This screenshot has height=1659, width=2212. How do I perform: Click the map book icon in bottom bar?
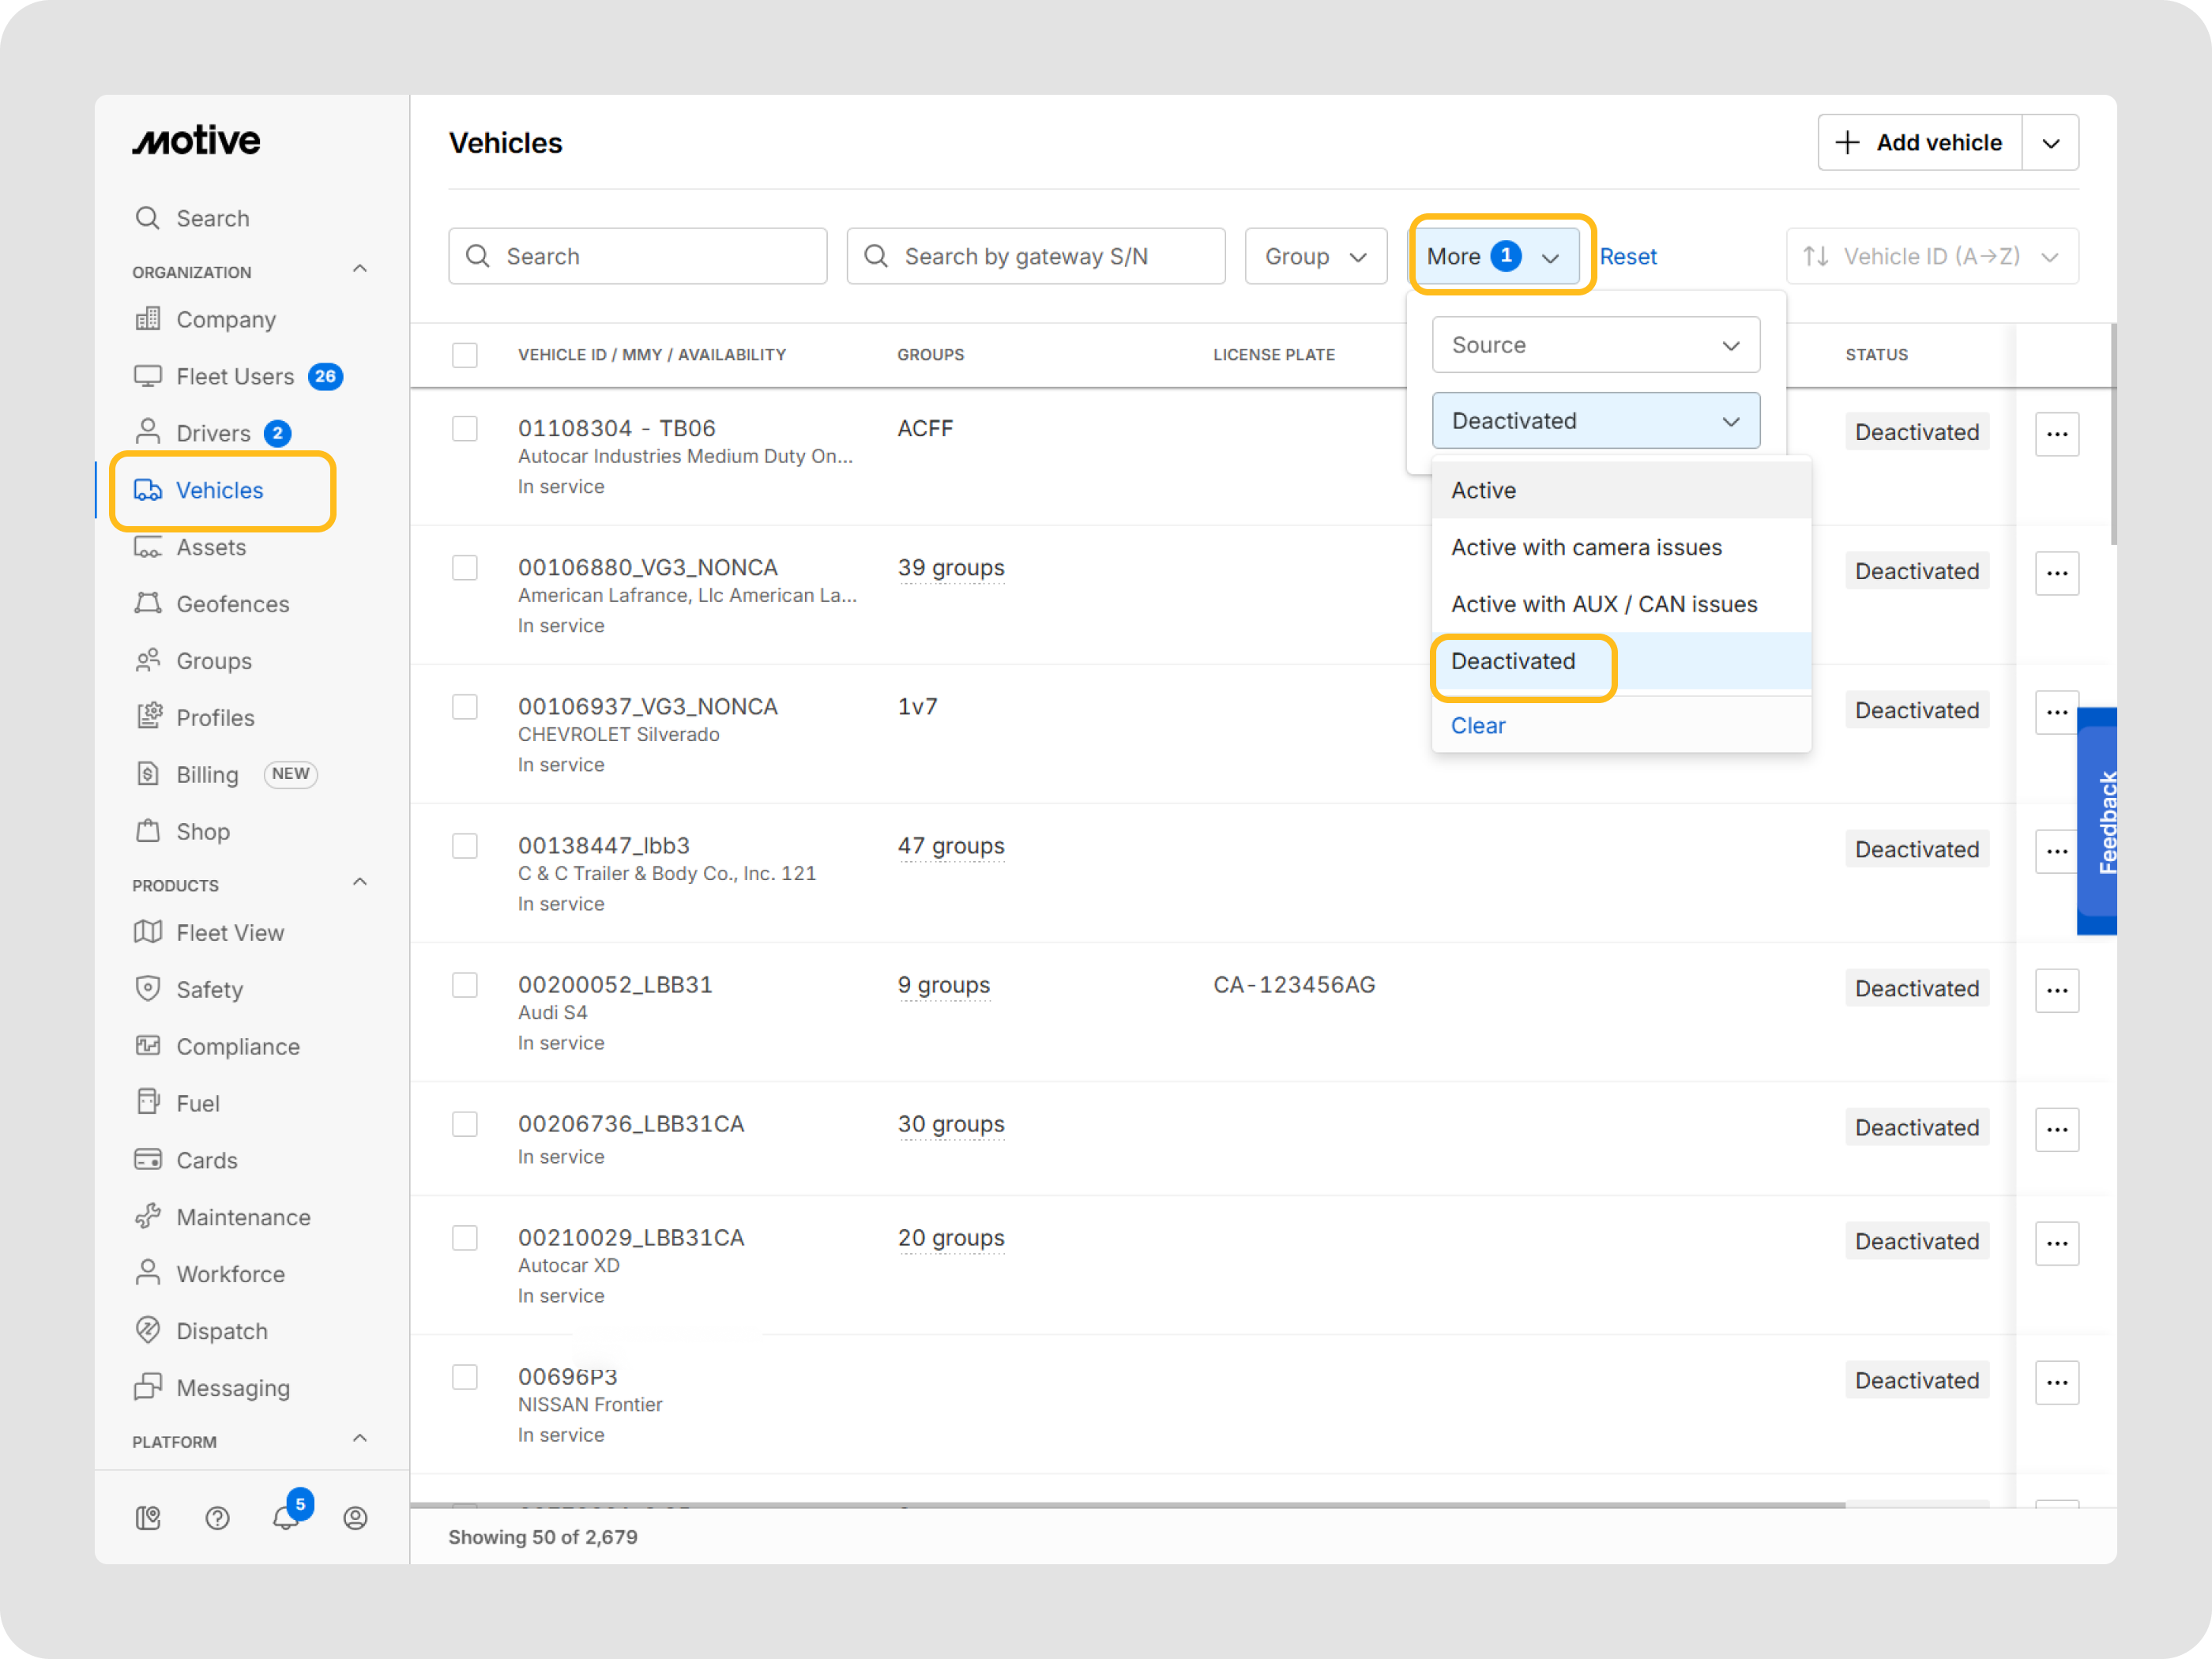pyautogui.click(x=148, y=1518)
